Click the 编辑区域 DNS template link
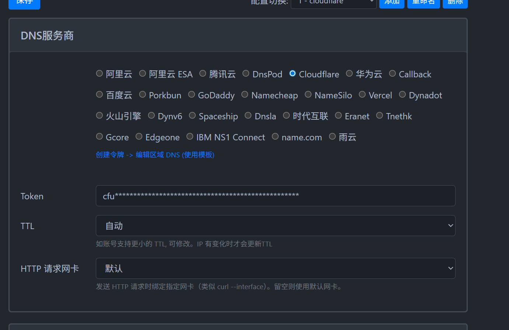 click(161, 155)
